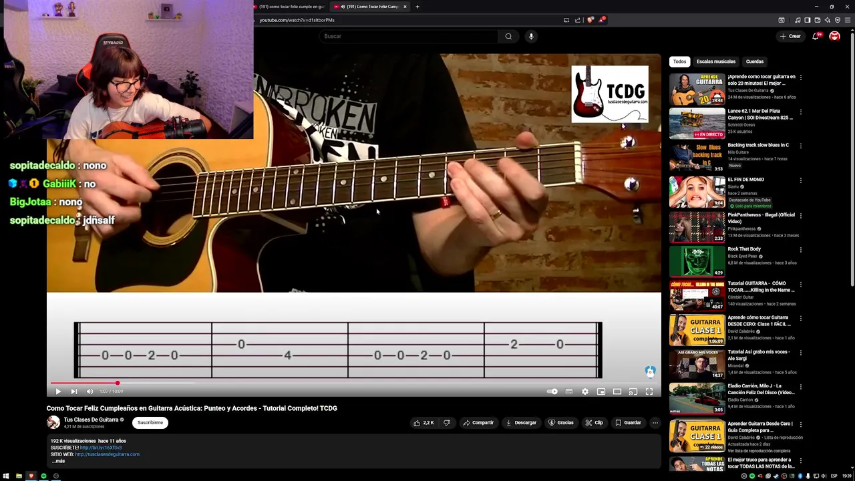Open the account avatar menu

coord(834,36)
